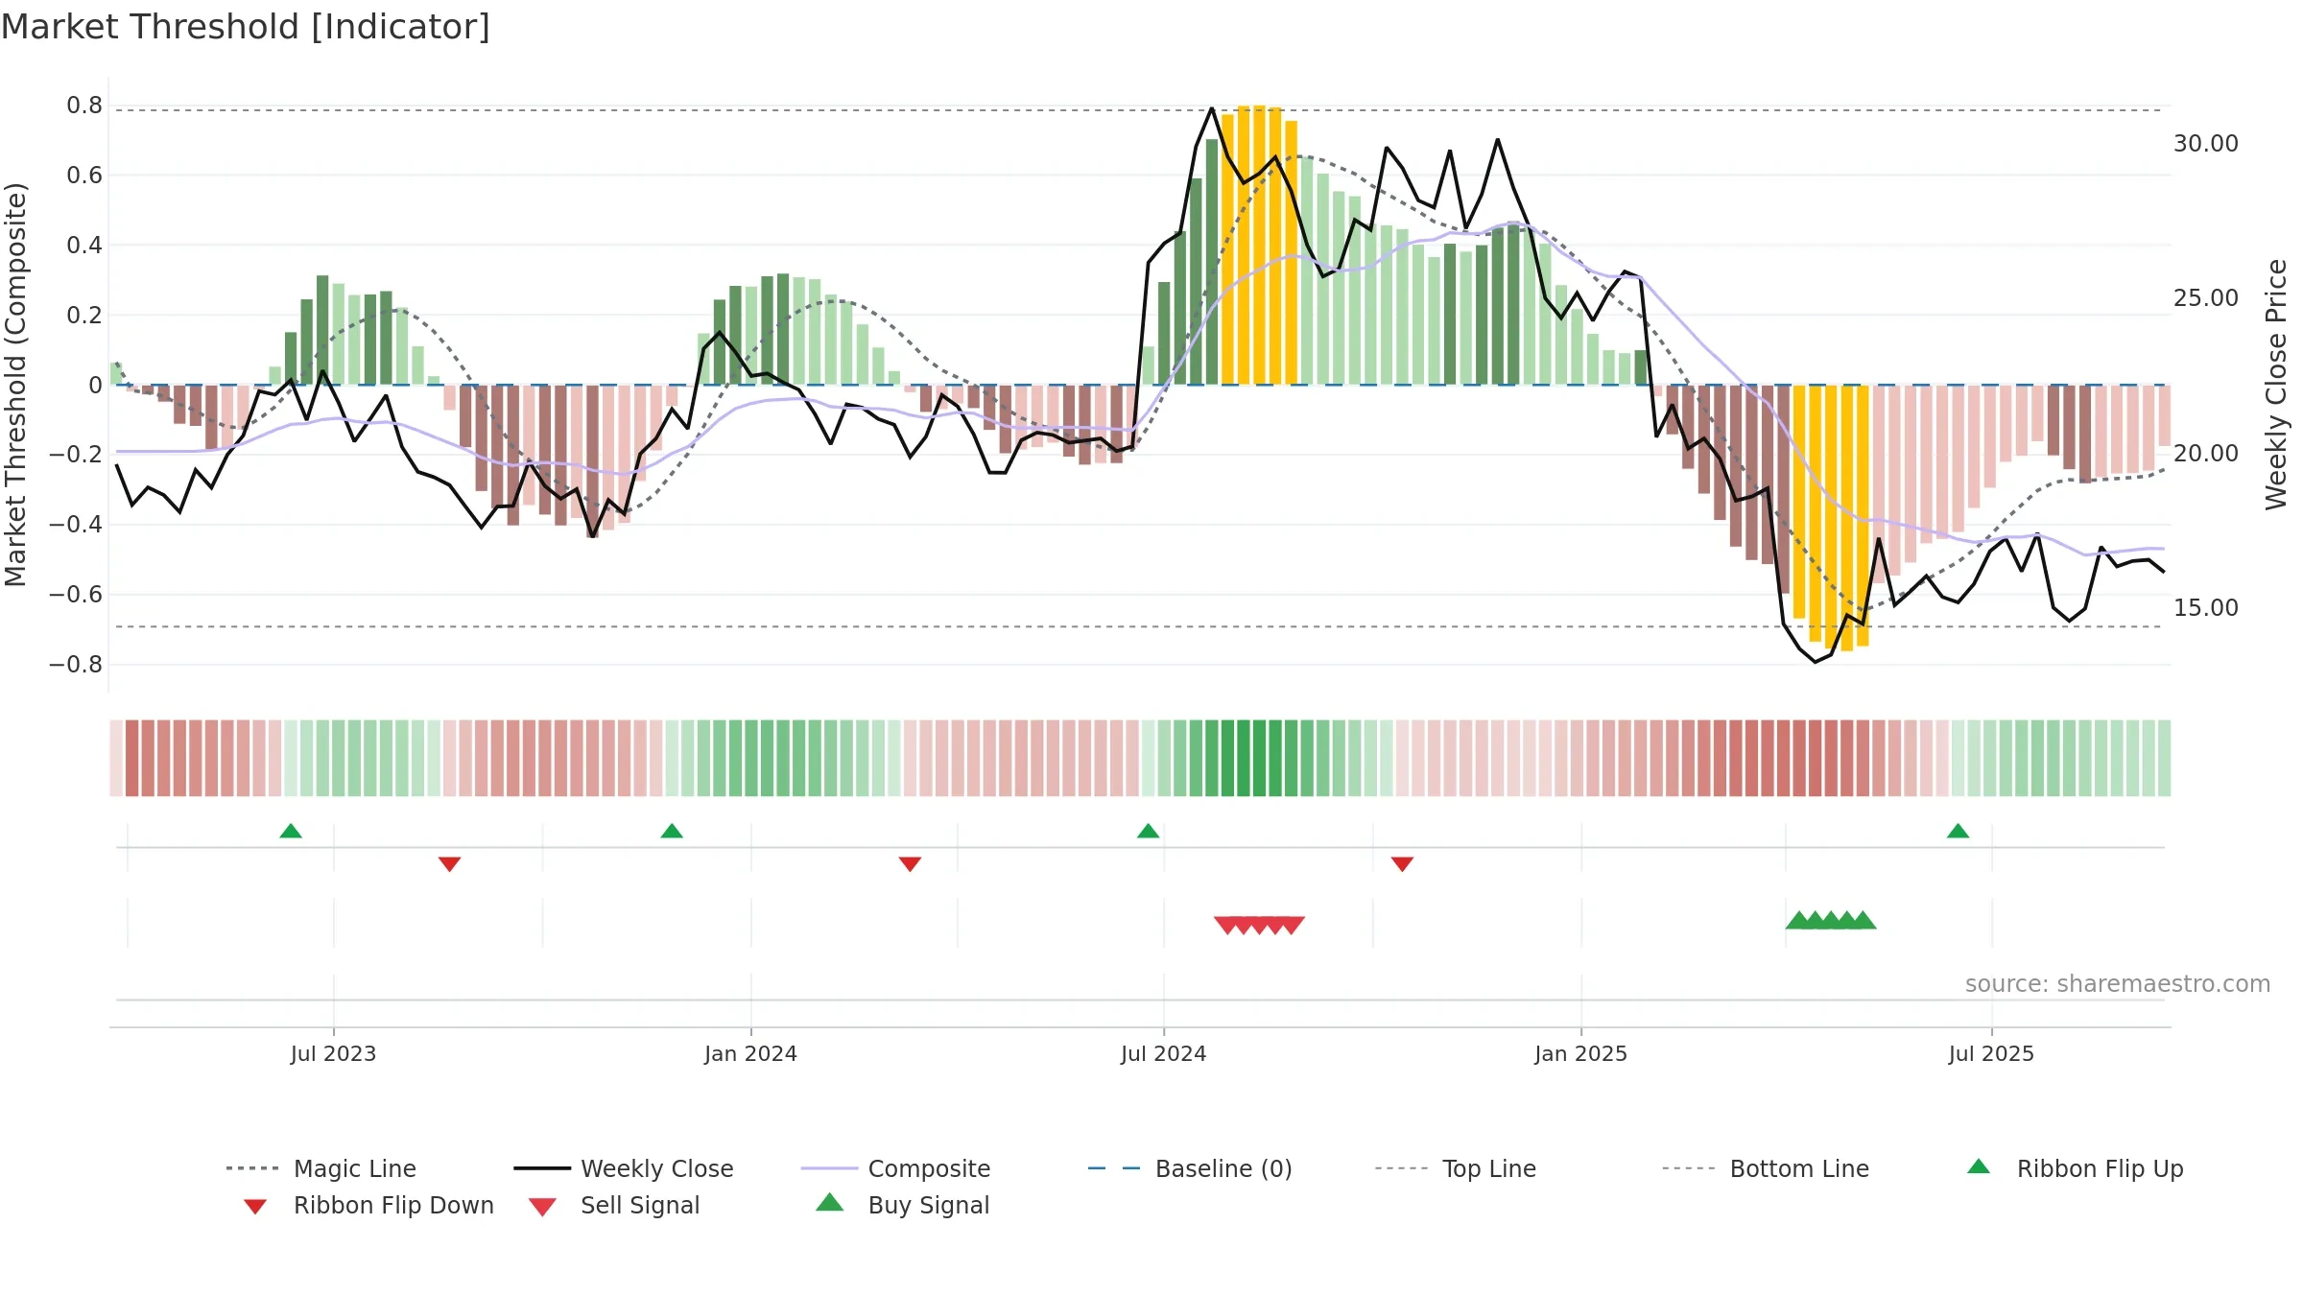The height and width of the screenshot is (1295, 2303).
Task: Click the green flip-up marker before Jul 2023
Action: (x=291, y=831)
